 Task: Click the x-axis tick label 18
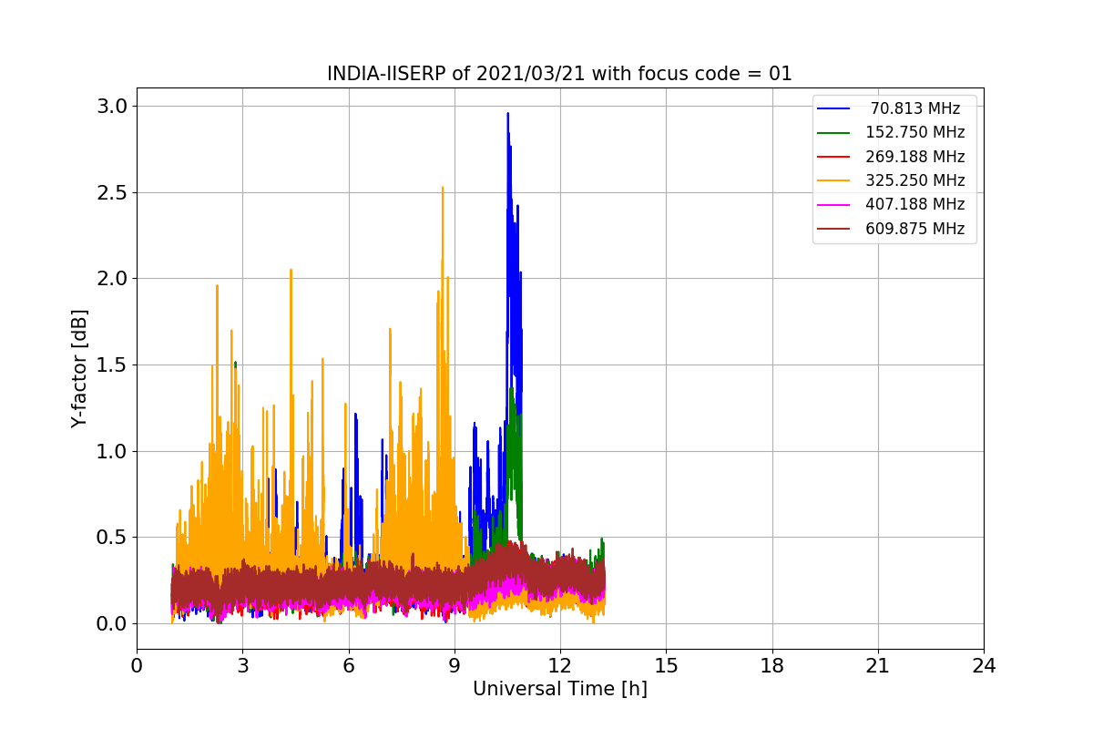771,666
